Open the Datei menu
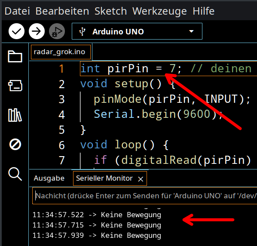 17,11
